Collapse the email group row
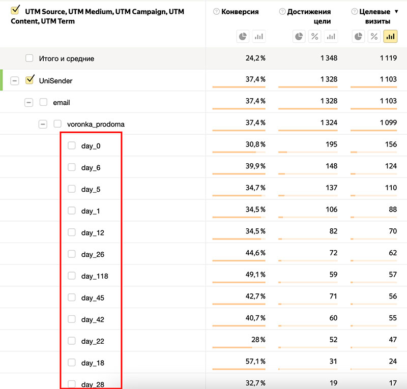The width and height of the screenshot is (407, 389). [29, 103]
